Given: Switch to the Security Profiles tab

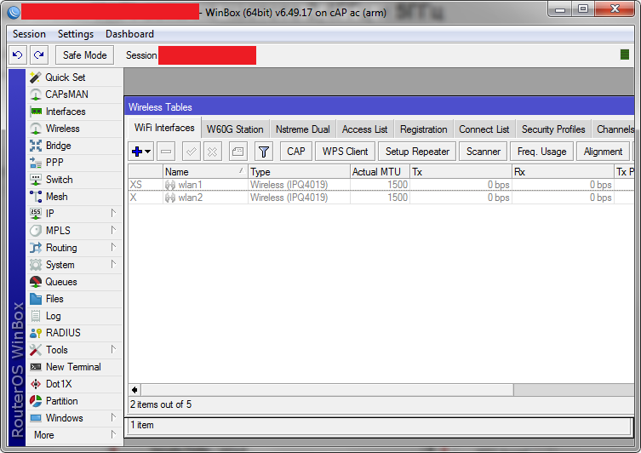Looking at the screenshot, I should (x=553, y=129).
